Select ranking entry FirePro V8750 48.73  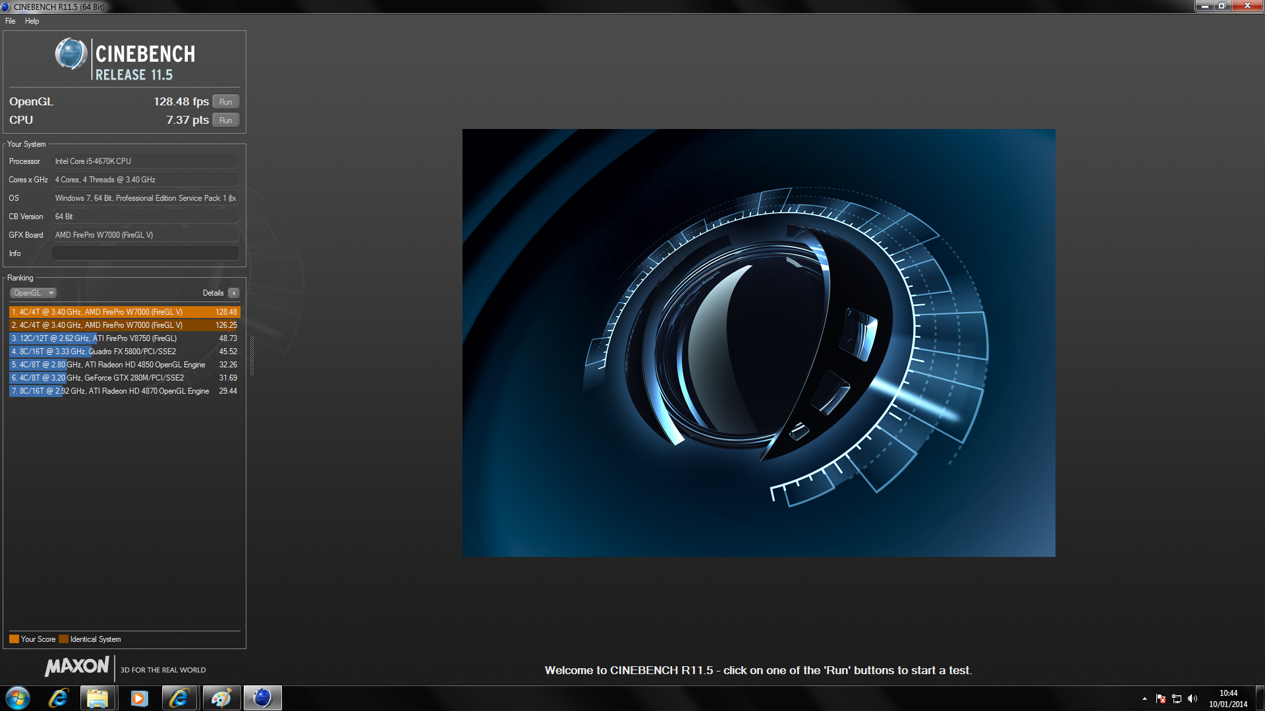(x=124, y=338)
